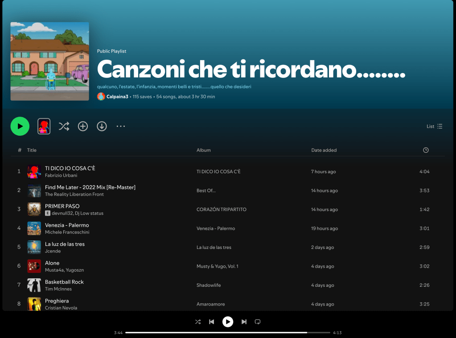
Task: Click the green Play playlist button
Action: point(20,126)
